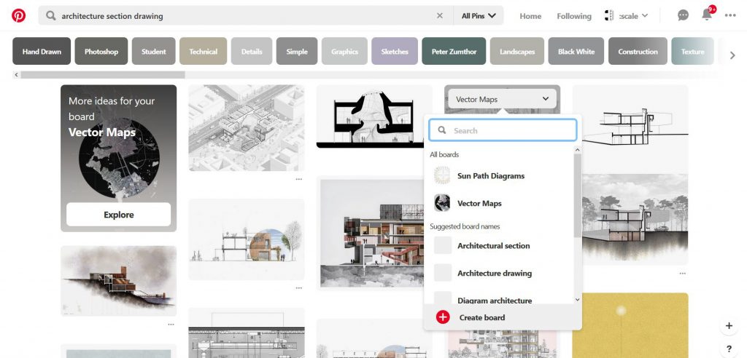
Task: Open the axonometric city block pin
Action: coord(247,128)
